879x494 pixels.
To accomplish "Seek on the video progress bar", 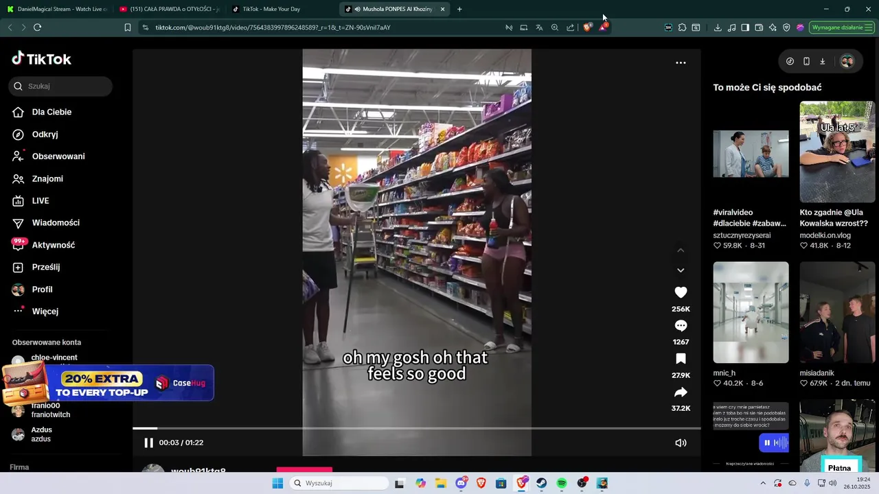I will (x=417, y=428).
